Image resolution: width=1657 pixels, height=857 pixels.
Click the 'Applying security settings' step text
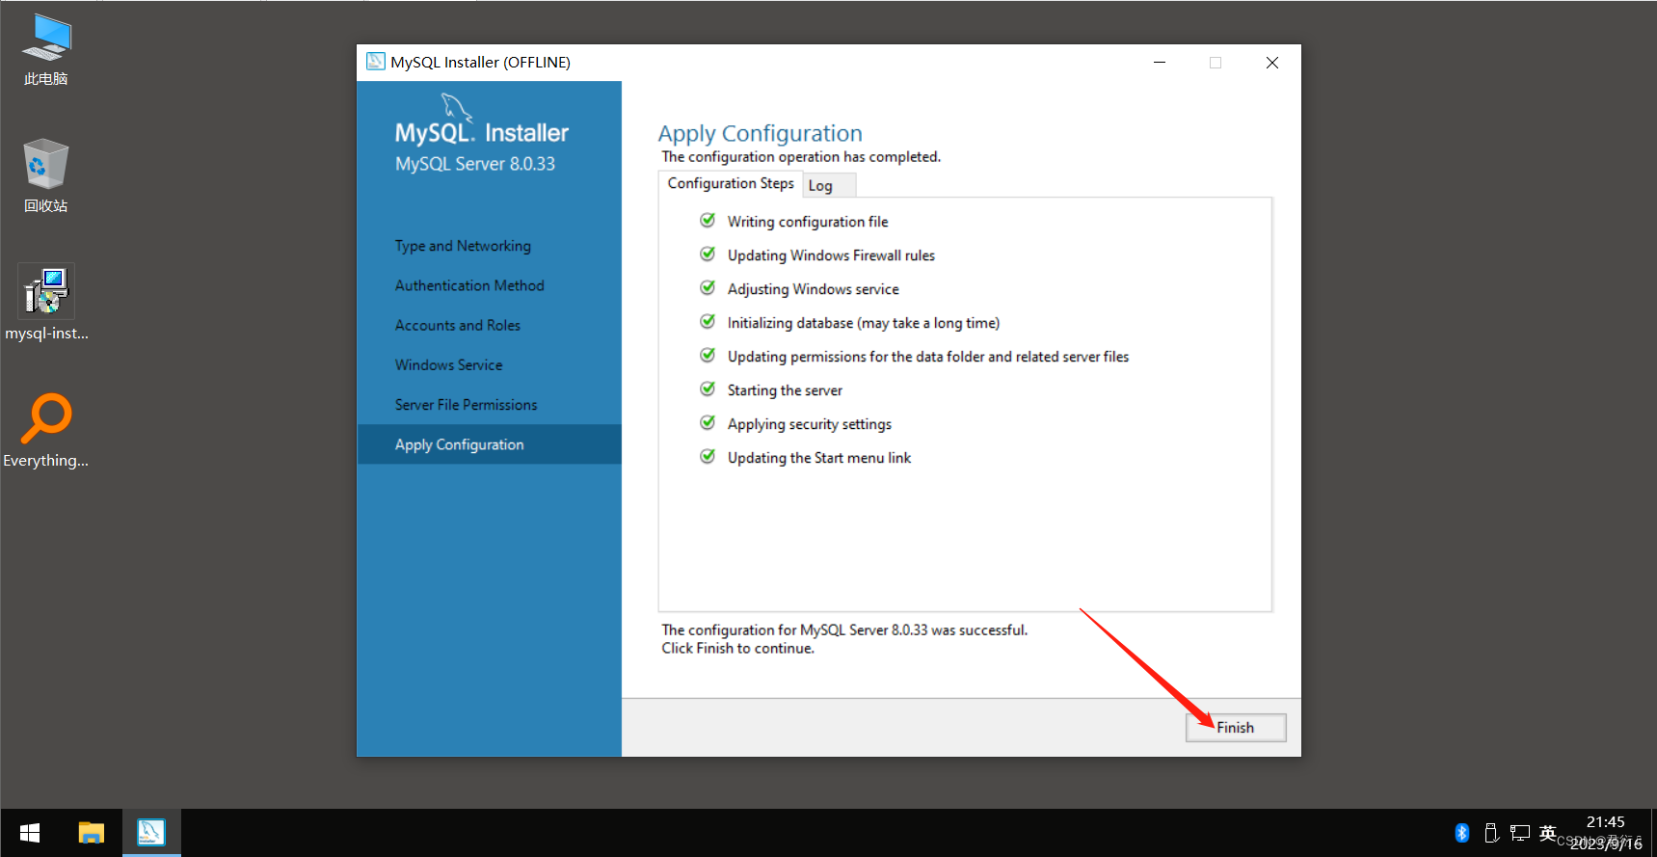[x=810, y=424]
